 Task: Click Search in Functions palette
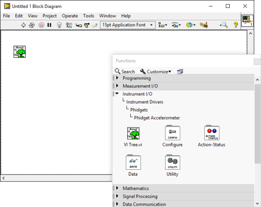tap(125, 72)
